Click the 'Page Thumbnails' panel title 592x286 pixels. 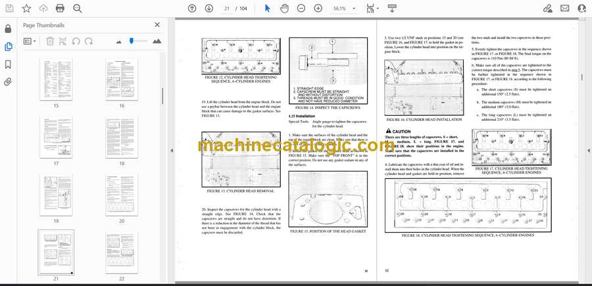click(43, 25)
